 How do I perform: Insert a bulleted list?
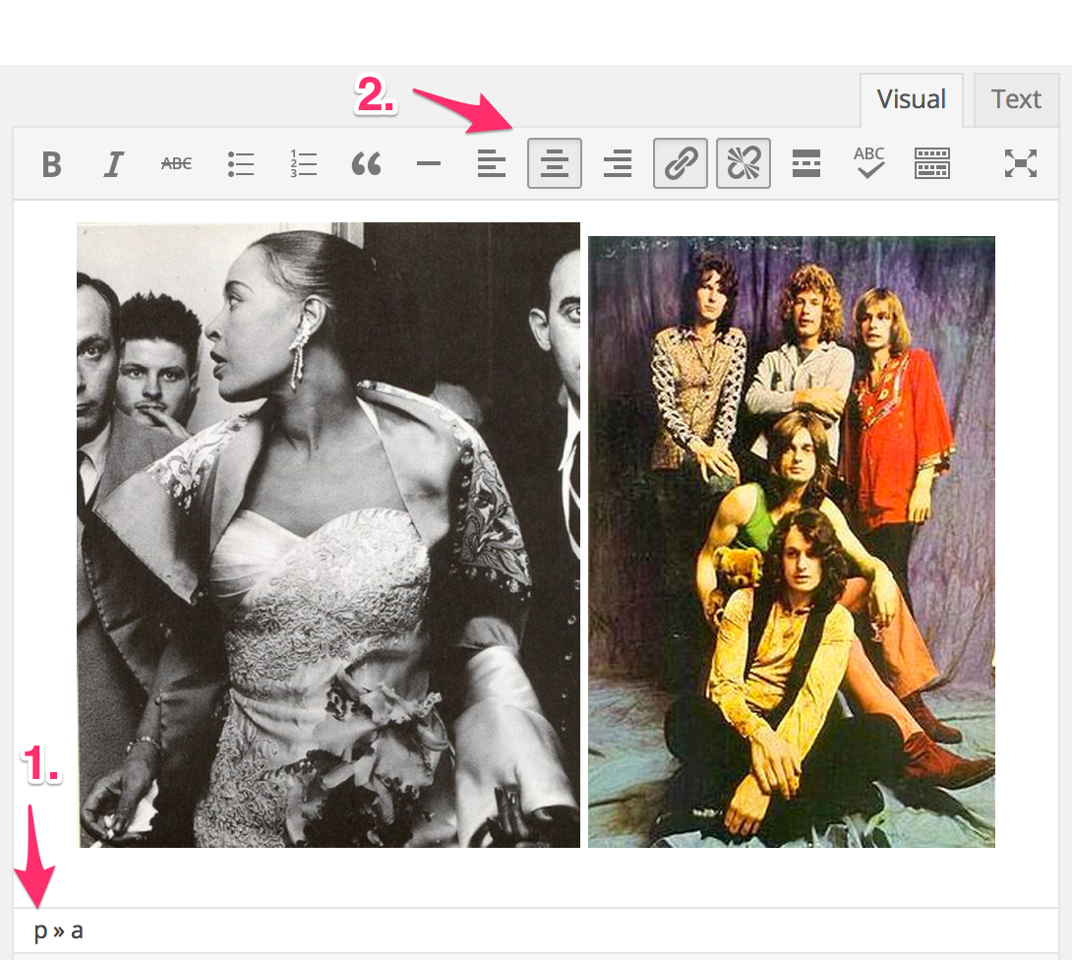pos(240,164)
